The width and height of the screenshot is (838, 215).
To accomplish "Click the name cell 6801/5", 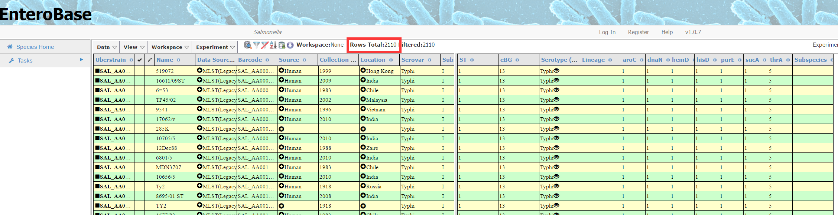I will point(175,158).
